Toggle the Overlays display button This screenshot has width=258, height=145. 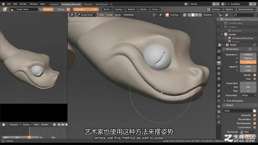pyautogui.click(x=167, y=15)
